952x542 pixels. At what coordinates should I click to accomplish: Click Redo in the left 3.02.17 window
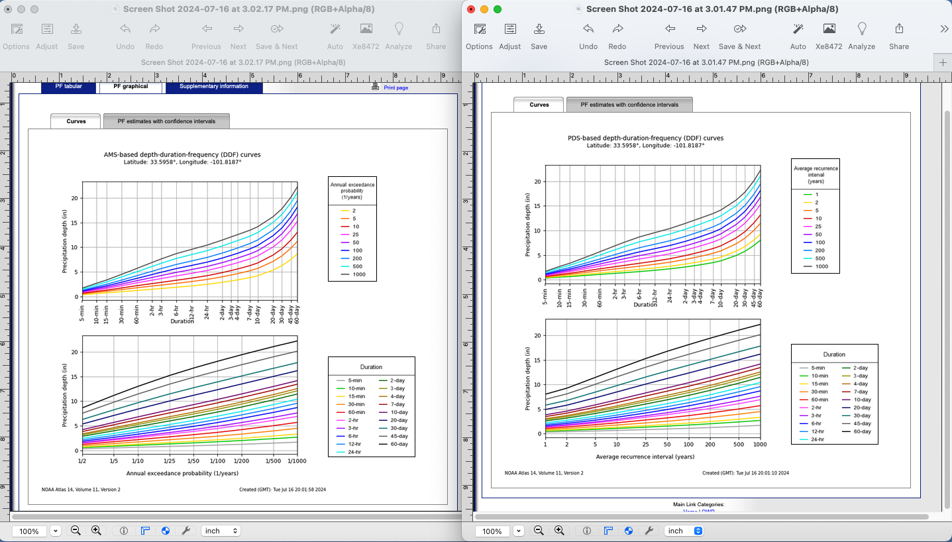154,36
